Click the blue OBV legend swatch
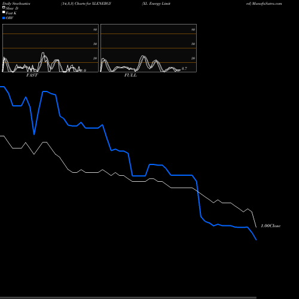Image resolution: width=299 pixels, height=299 pixels. pos(4,18)
